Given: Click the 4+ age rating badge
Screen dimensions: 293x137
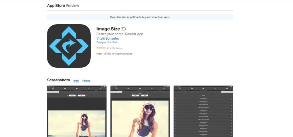Looking at the screenshot, I should tap(123, 29).
